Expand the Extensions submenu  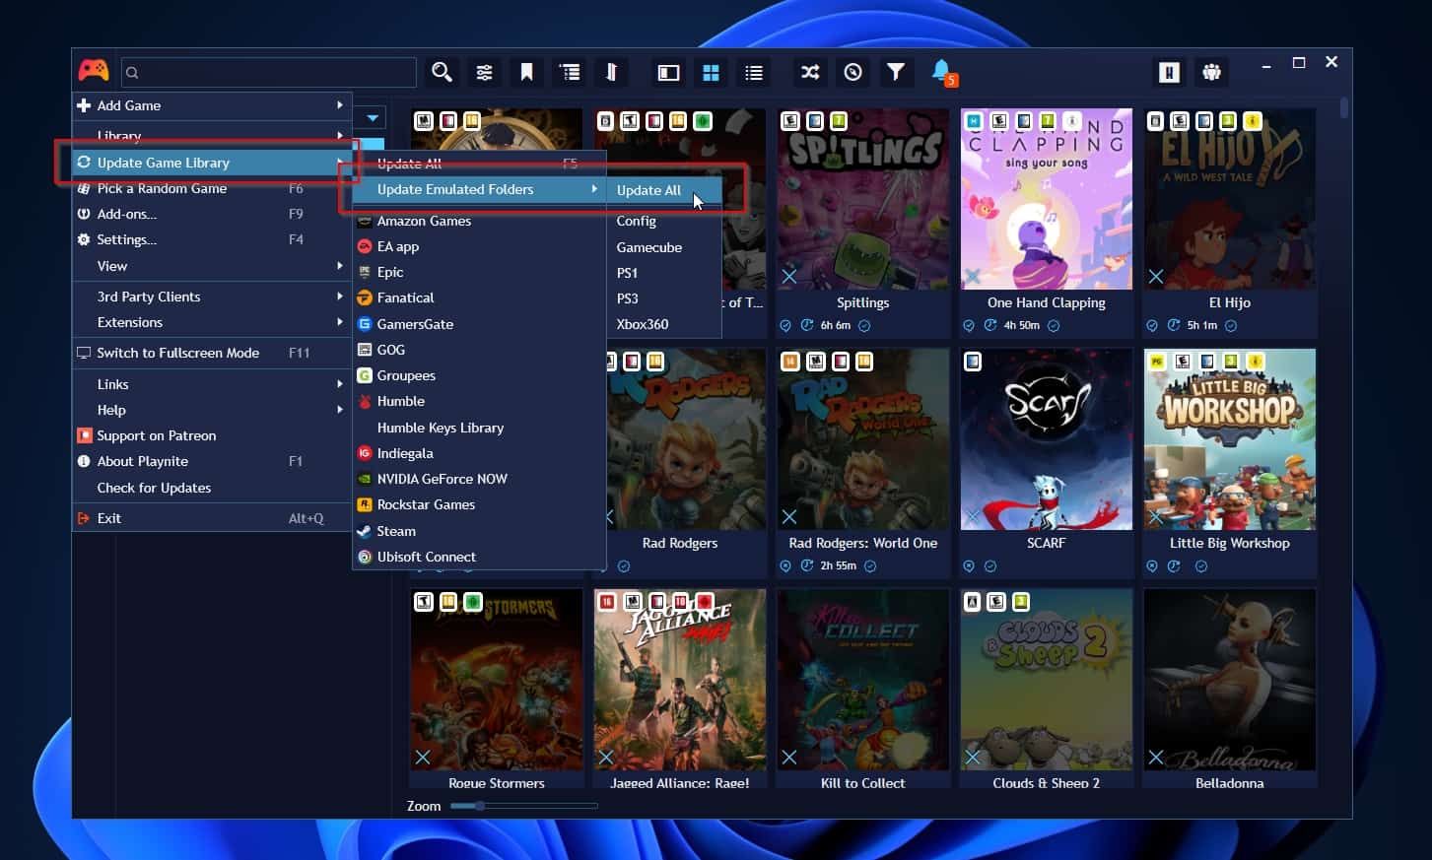(x=212, y=322)
